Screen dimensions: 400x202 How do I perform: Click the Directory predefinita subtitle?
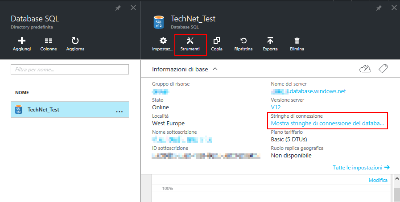(x=32, y=27)
